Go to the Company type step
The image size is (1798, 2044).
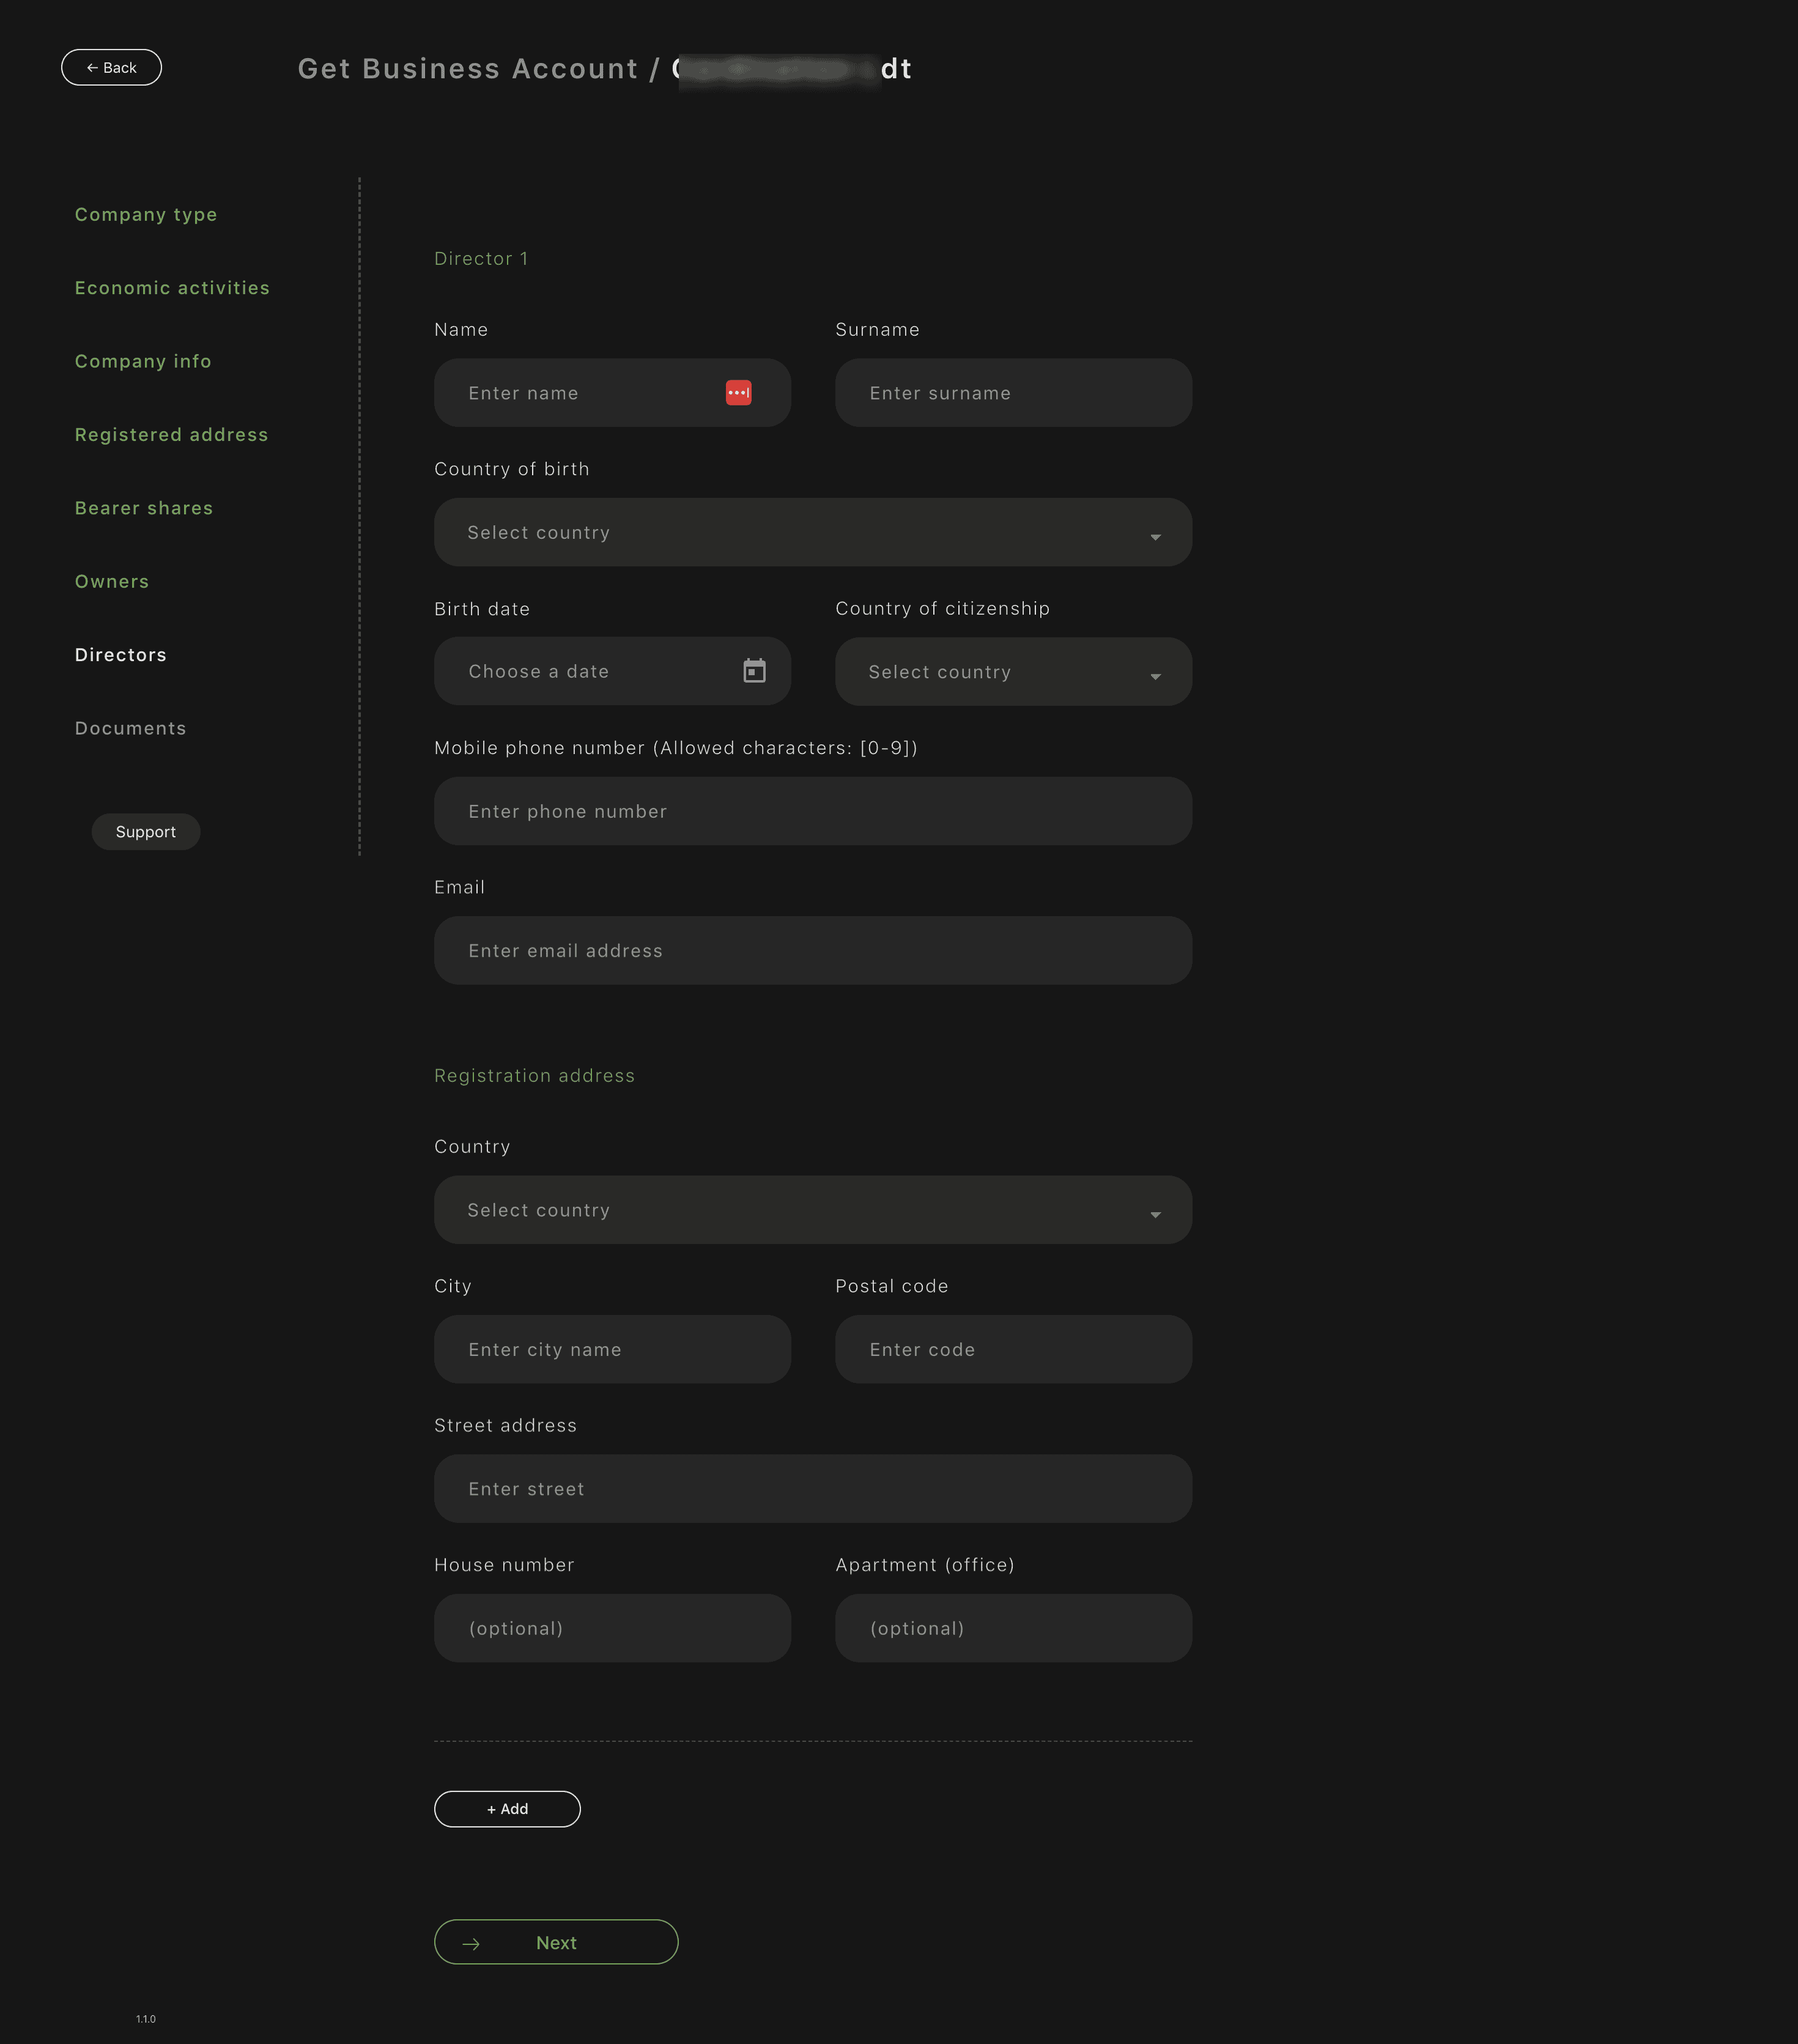click(x=146, y=215)
